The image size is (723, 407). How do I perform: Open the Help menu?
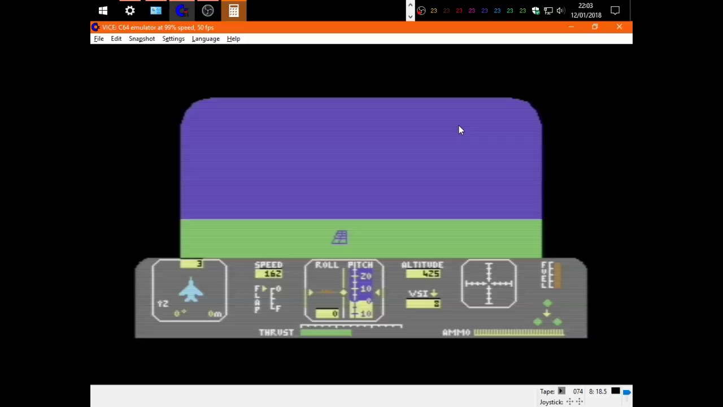[233, 38]
